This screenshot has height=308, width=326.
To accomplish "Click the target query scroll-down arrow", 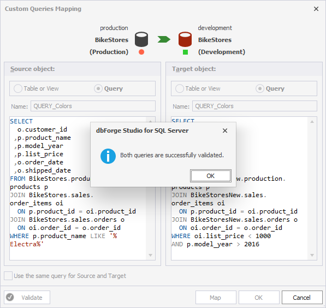I will (312, 255).
